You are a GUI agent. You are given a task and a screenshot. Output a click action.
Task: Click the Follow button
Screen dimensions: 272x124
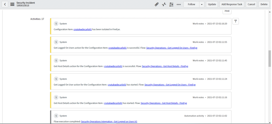tap(191, 4)
